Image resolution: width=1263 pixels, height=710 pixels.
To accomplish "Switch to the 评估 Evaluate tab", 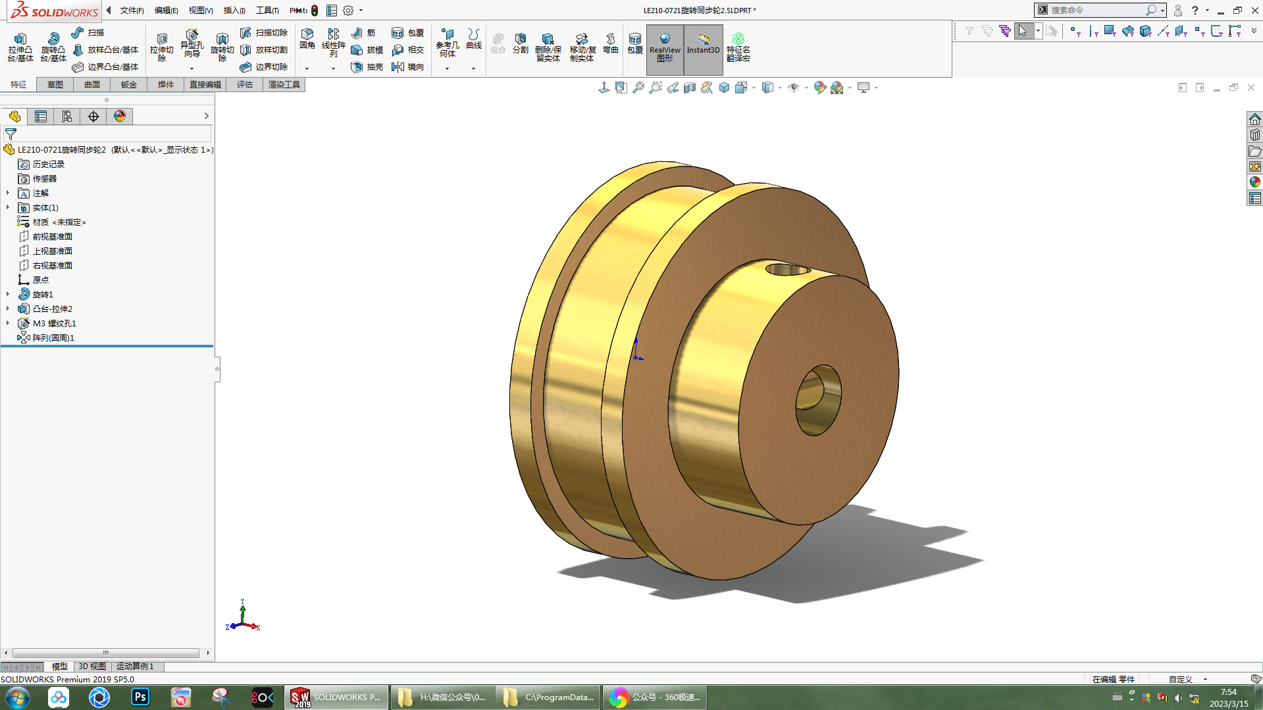I will 245,84.
